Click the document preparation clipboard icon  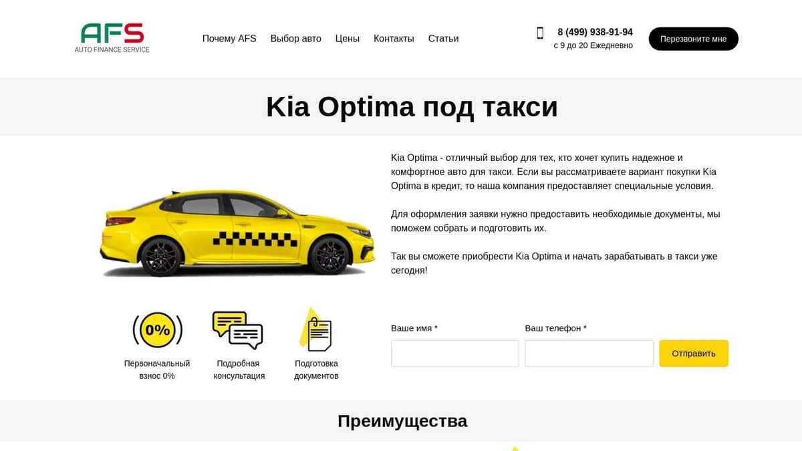[x=315, y=329]
